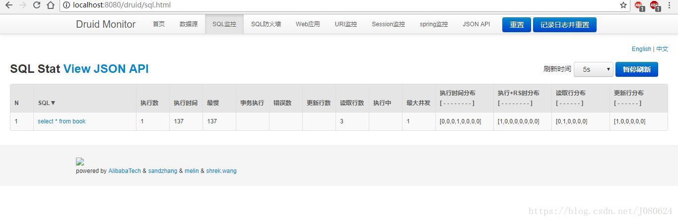The image size is (678, 221).
Task: Open the AlibabaTech footer link
Action: click(x=125, y=171)
